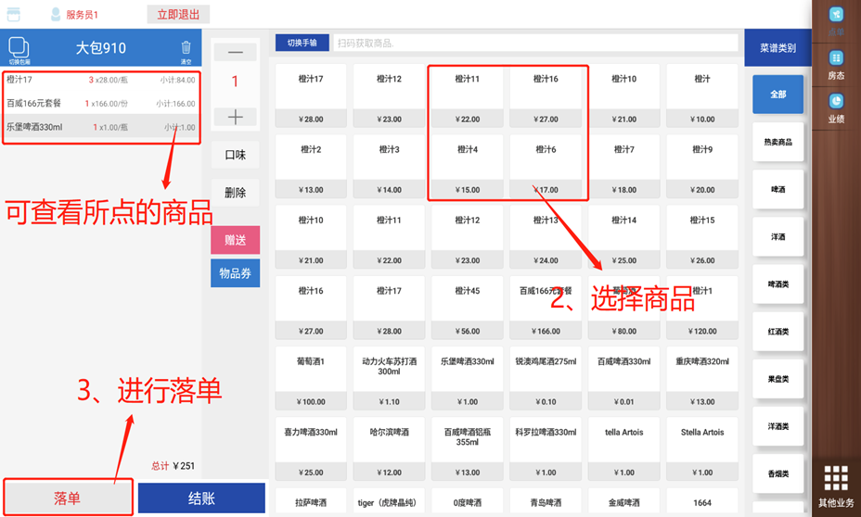Click the trash icon to clear order (清空)
861x517 pixels.
[186, 51]
